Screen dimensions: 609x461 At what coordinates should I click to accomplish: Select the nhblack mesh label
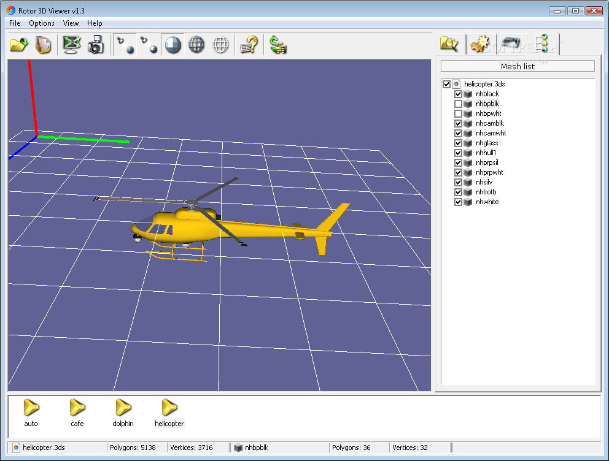[487, 94]
